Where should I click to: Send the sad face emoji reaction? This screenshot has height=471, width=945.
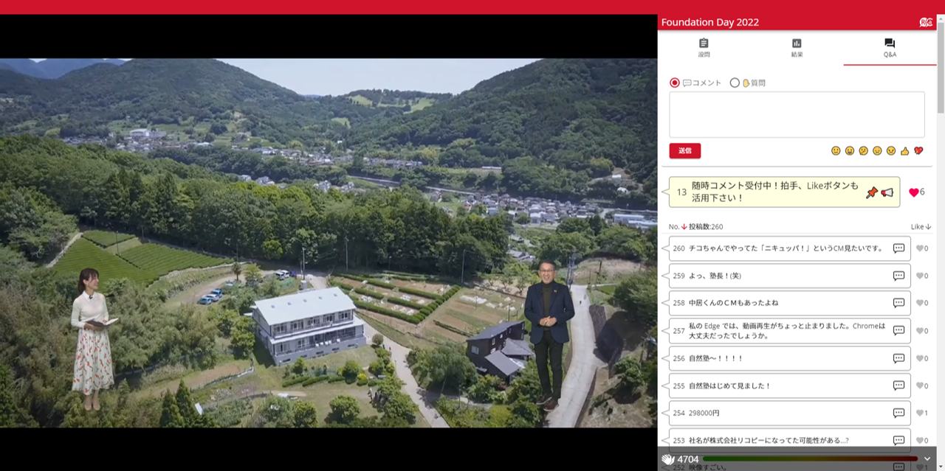877,150
